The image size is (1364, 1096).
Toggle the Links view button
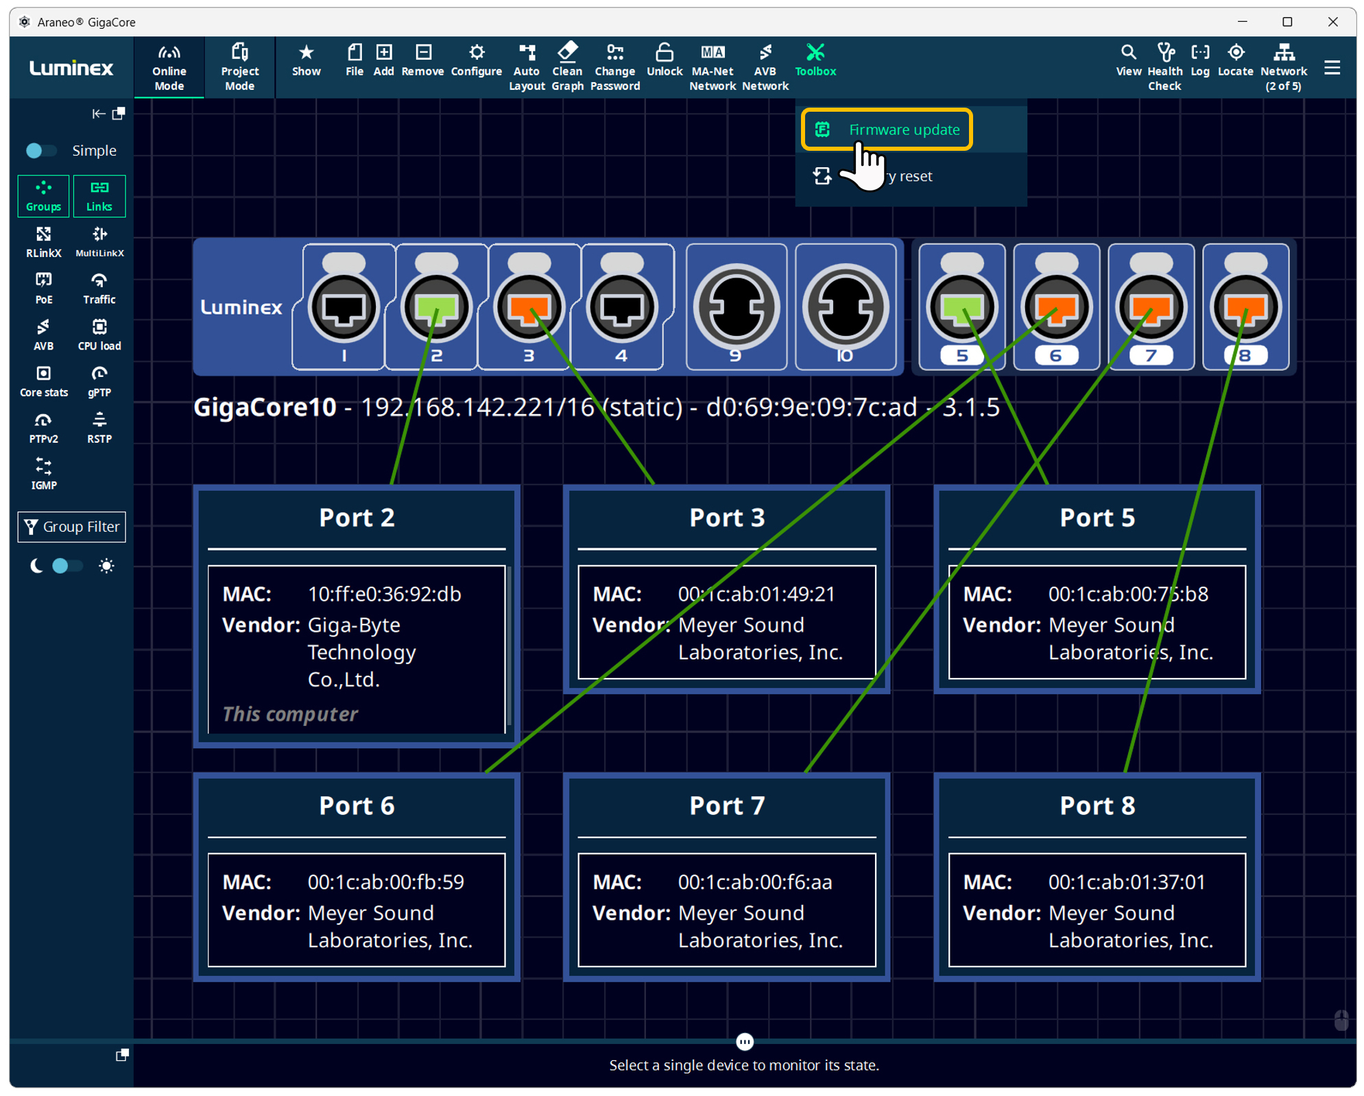(99, 196)
